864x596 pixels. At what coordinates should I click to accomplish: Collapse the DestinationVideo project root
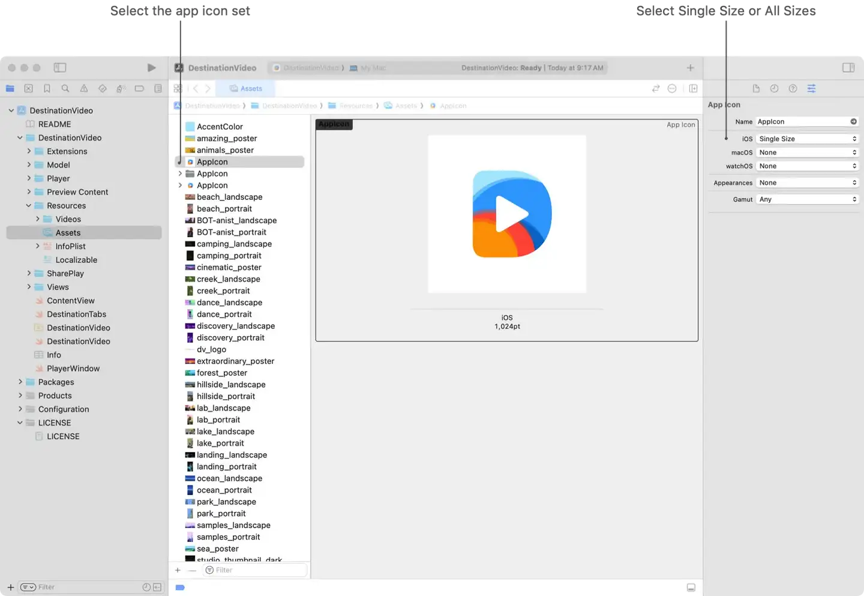pos(11,110)
